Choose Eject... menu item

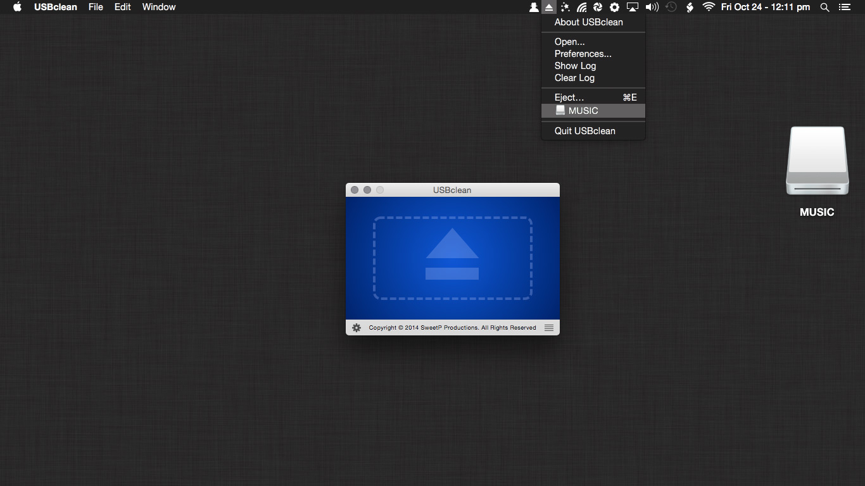(593, 97)
